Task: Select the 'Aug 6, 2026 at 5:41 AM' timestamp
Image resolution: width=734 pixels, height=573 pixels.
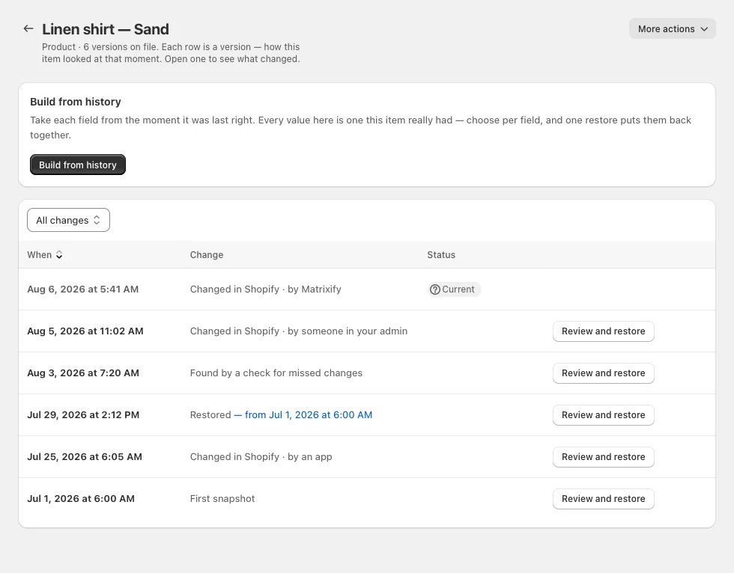Action: pyautogui.click(x=83, y=289)
